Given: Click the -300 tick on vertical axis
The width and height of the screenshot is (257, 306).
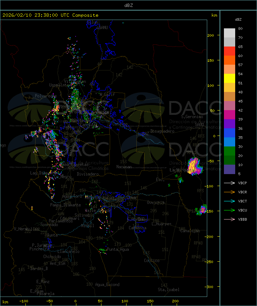Looking at the screenshot, I should (x=210, y=287).
